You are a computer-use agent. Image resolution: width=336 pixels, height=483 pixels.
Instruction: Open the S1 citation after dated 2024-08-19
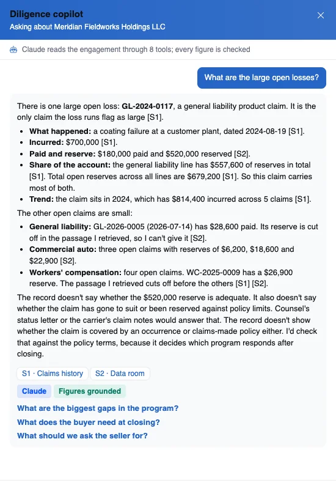tap(296, 131)
